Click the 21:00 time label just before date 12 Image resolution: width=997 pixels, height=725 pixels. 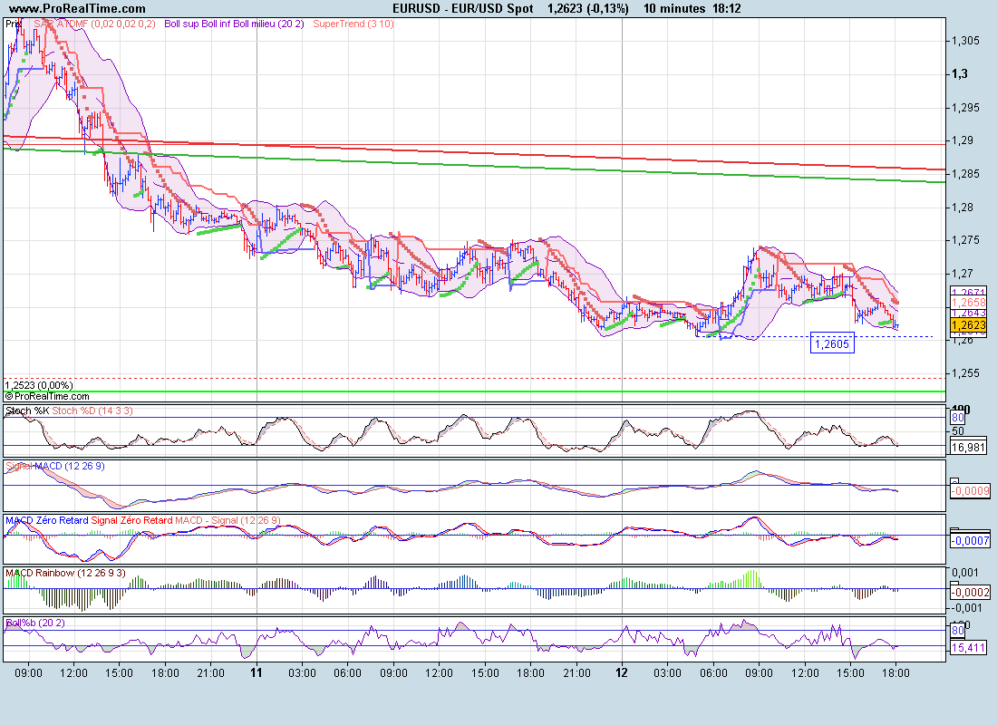(576, 672)
